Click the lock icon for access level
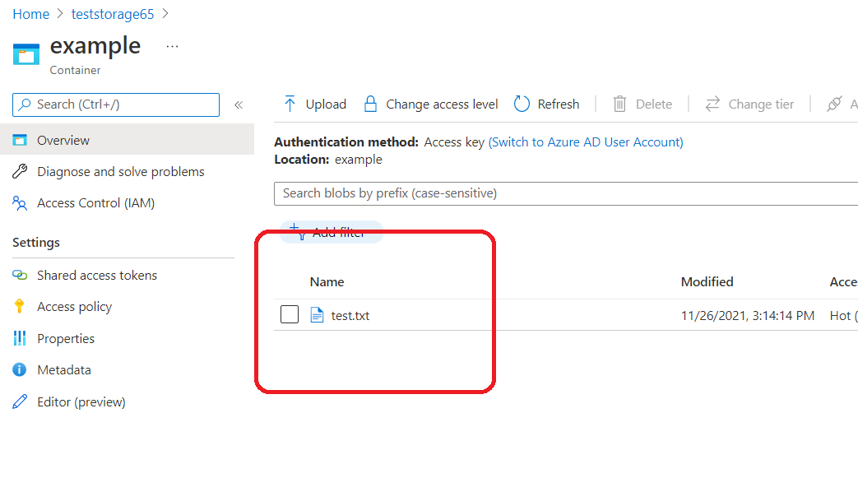 point(370,104)
